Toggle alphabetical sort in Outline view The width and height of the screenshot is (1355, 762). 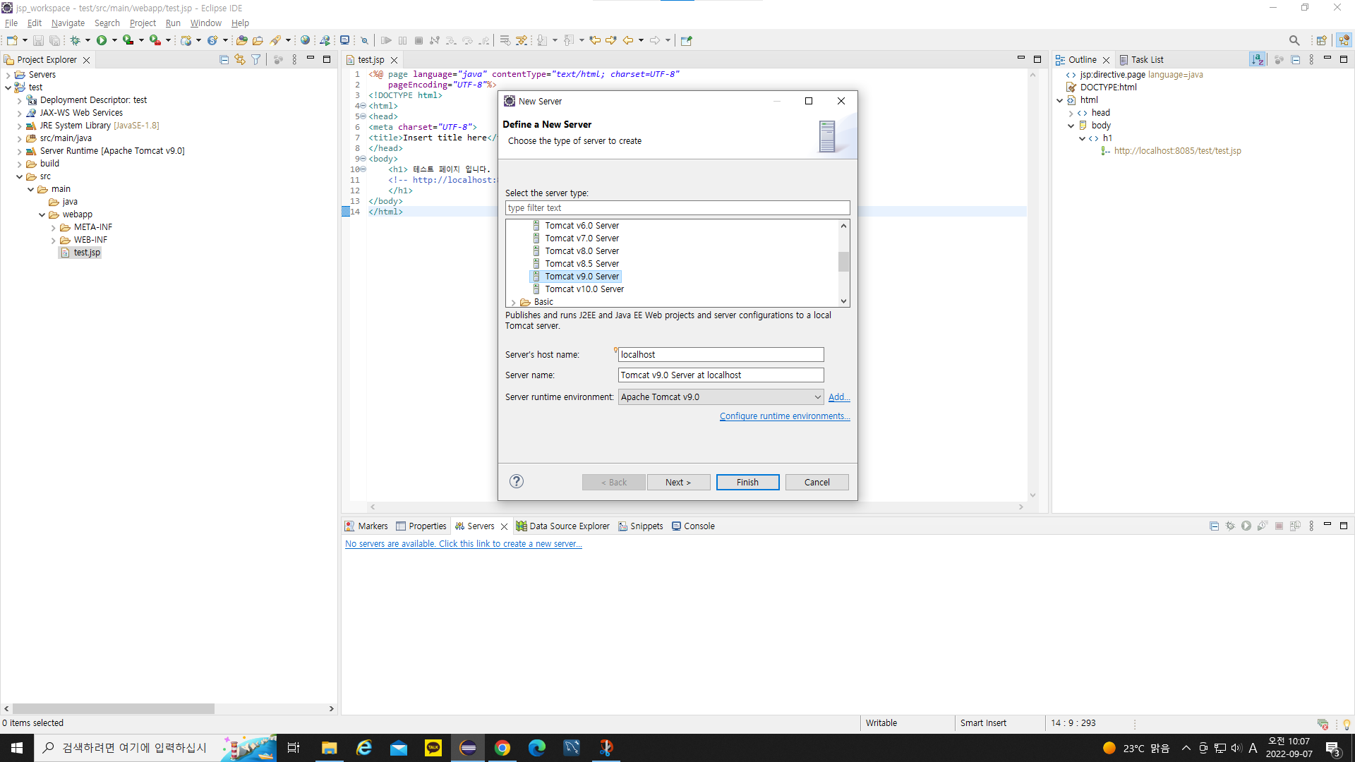[1257, 60]
